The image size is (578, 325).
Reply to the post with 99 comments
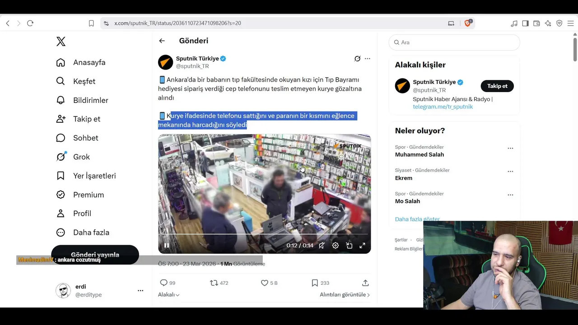[x=168, y=283]
